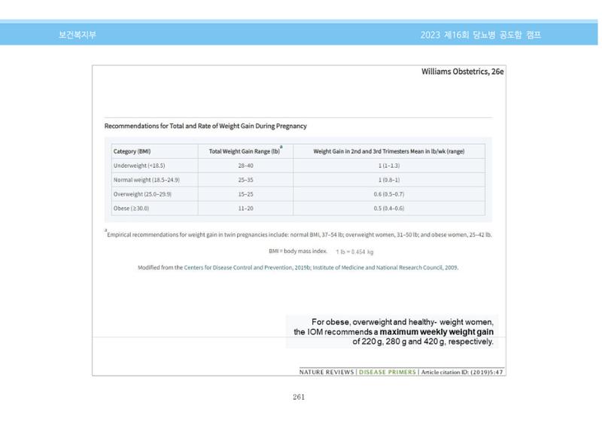Click the bold 'maximum weekly weight gain' text
Screen dimensions: 602x426
click(x=436, y=331)
